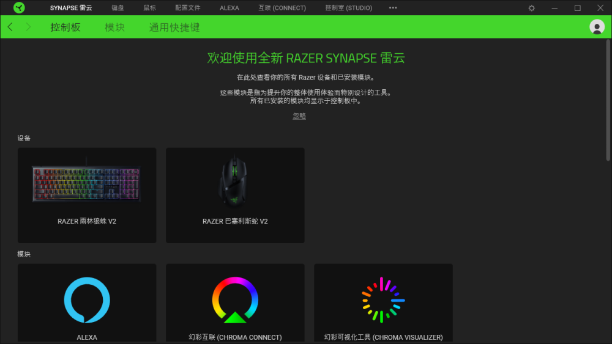This screenshot has width=612, height=344.
Task: Open the 控制室 (STUDIO) tab
Action: pos(349,8)
